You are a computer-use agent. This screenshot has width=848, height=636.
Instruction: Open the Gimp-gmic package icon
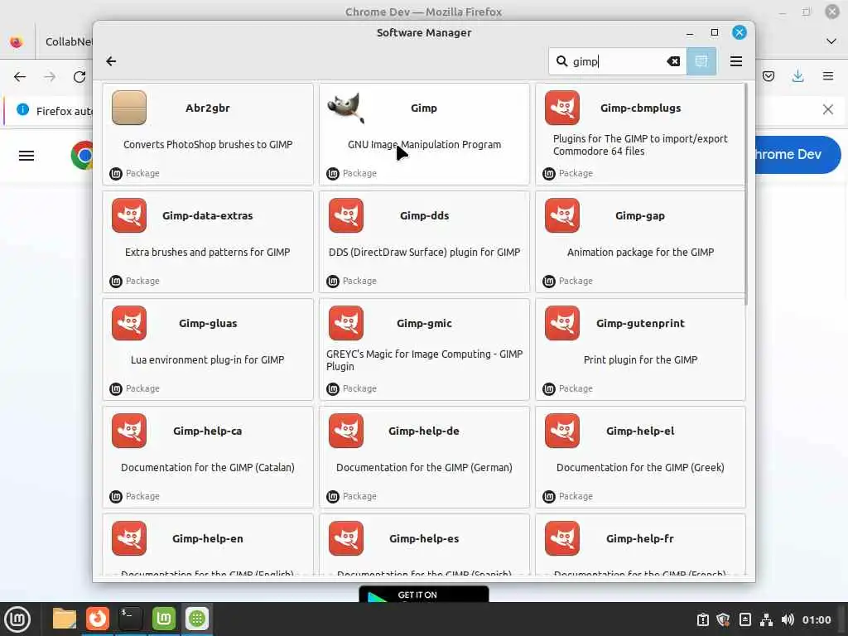point(345,323)
